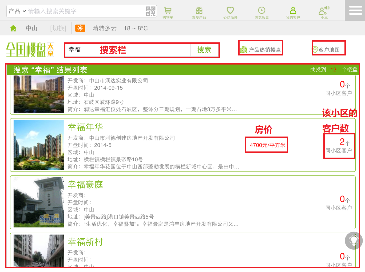Open the 购物车 shopping cart icon
The height and width of the screenshot is (272, 365).
point(168,13)
